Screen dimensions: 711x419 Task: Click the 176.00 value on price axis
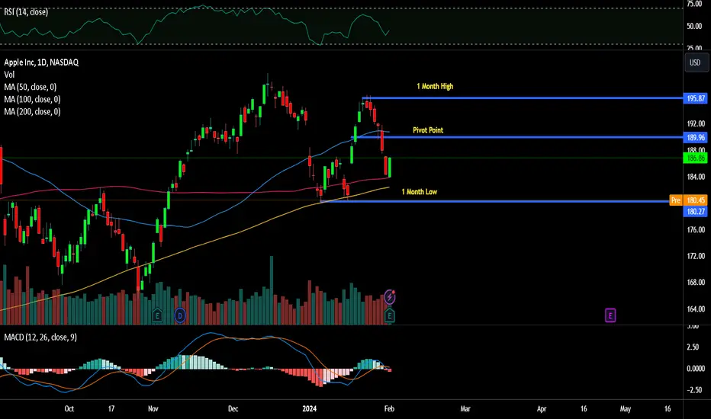tap(696, 230)
